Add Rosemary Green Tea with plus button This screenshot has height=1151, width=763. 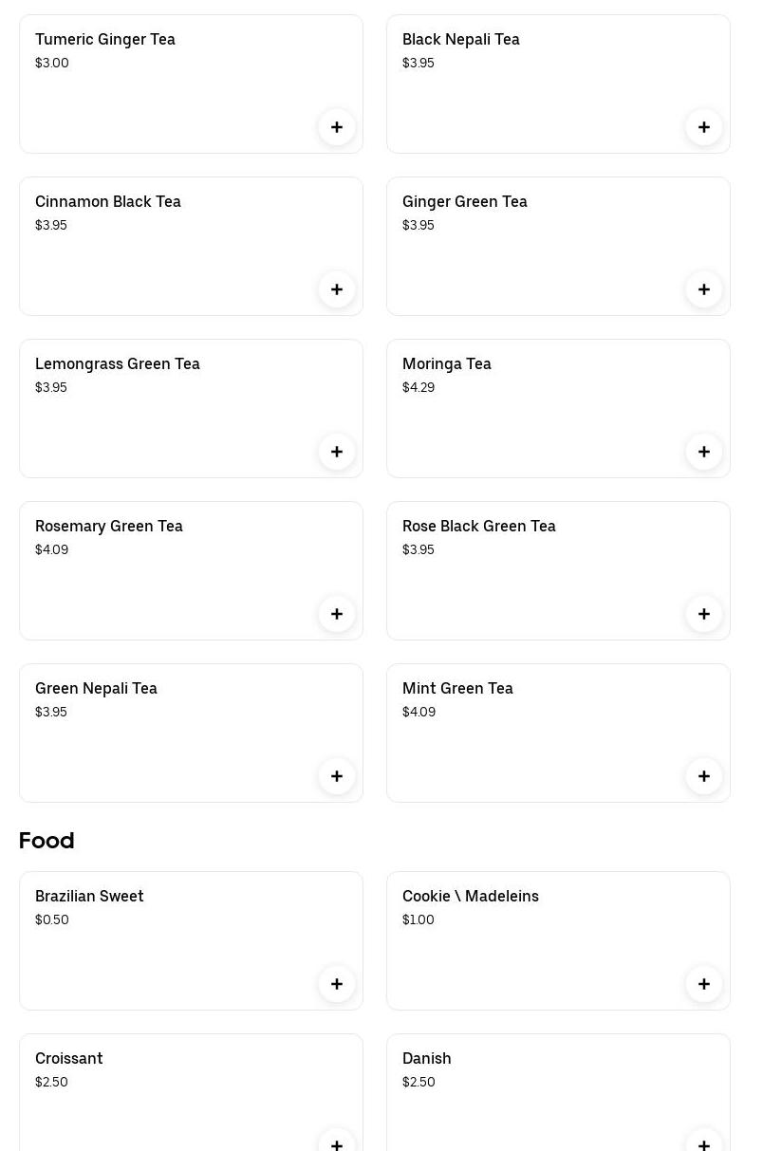pos(337,614)
